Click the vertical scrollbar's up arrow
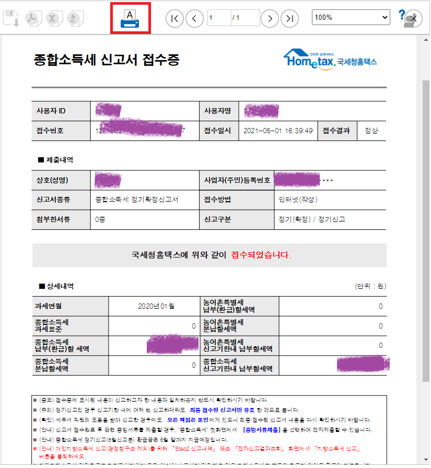The image size is (431, 468). 426,40
